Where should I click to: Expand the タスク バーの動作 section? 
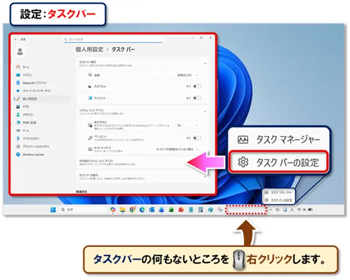pos(143,176)
